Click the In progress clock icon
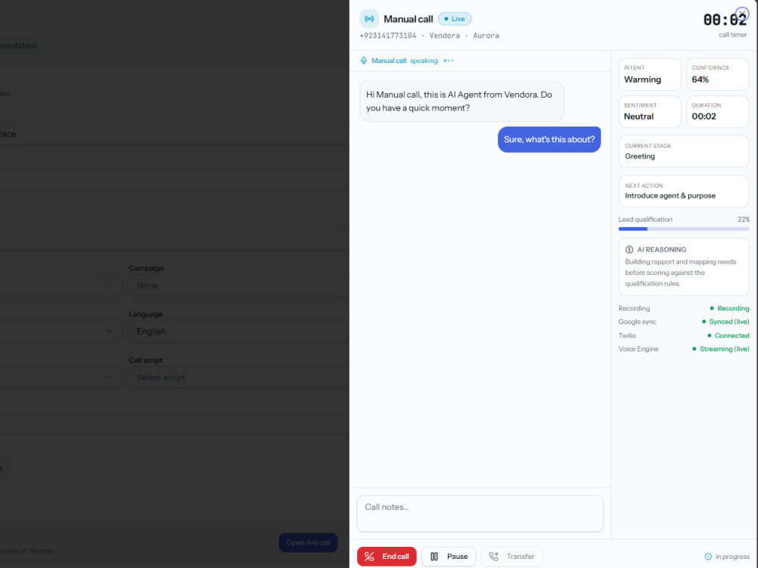758x568 pixels. [x=708, y=557]
